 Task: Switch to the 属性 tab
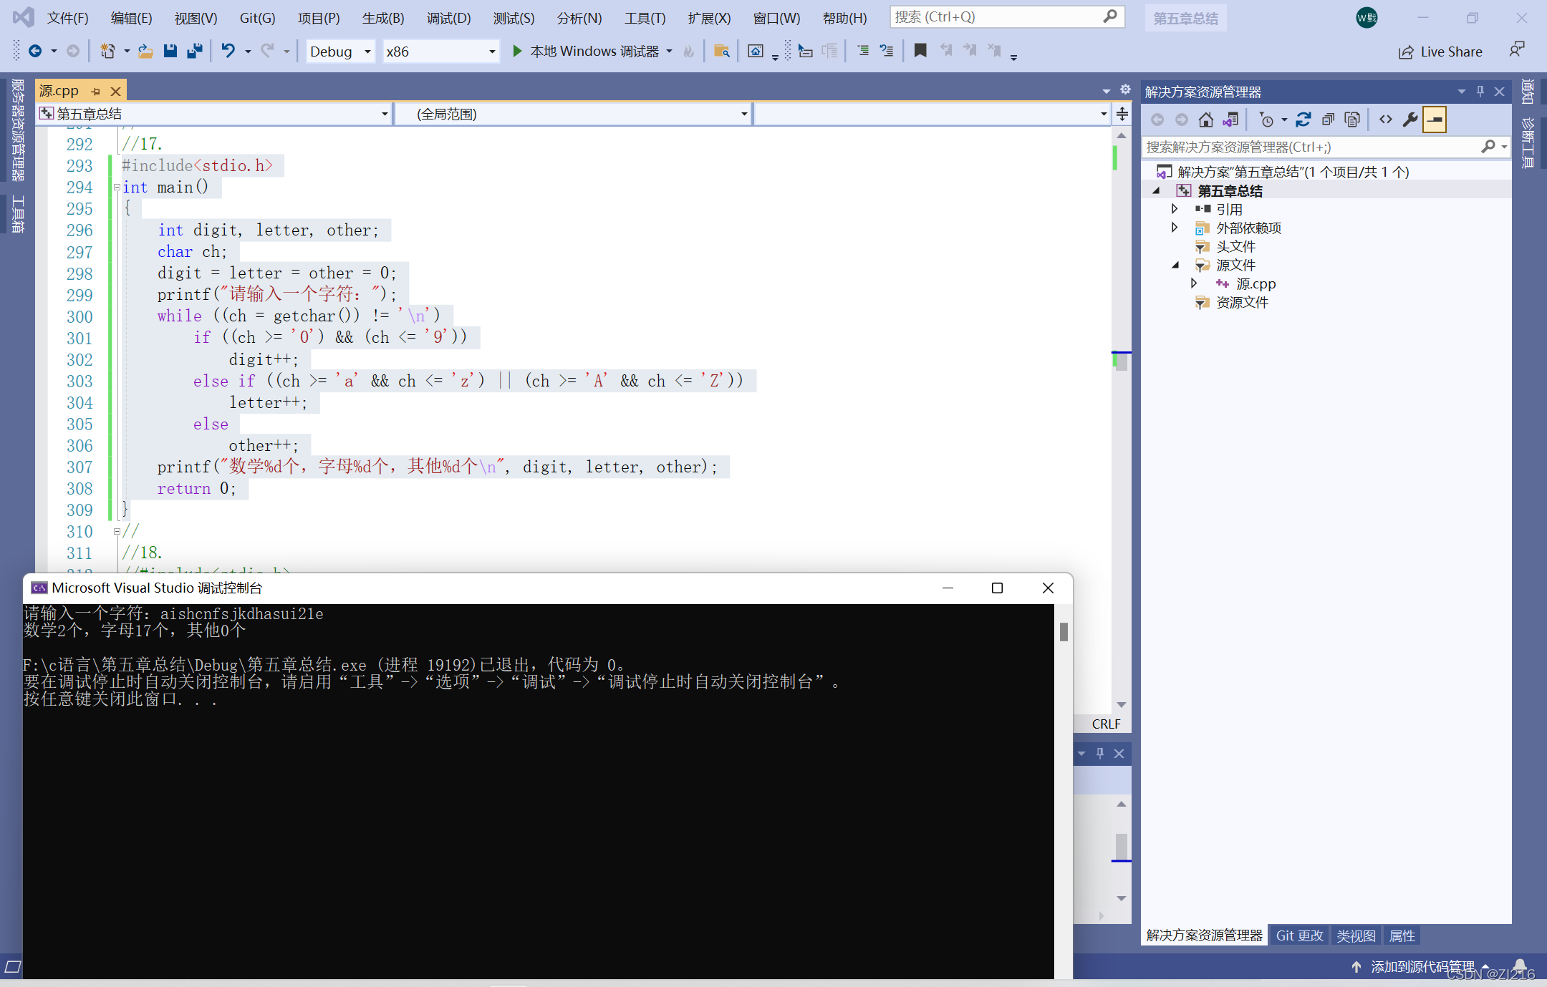tap(1402, 935)
